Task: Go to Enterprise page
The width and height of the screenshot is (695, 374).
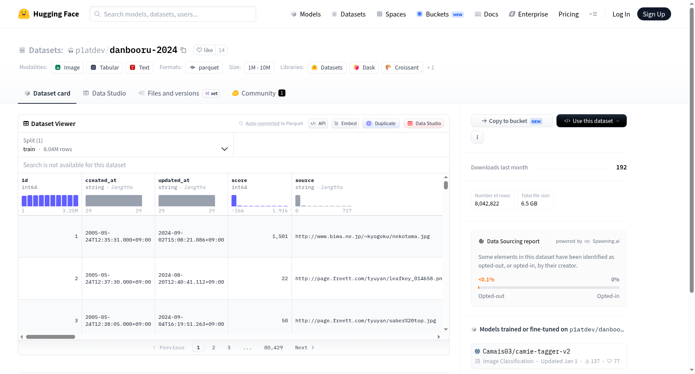Action: (x=528, y=14)
